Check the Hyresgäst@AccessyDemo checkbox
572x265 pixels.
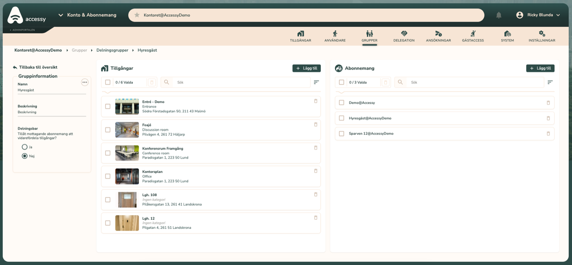coord(342,118)
